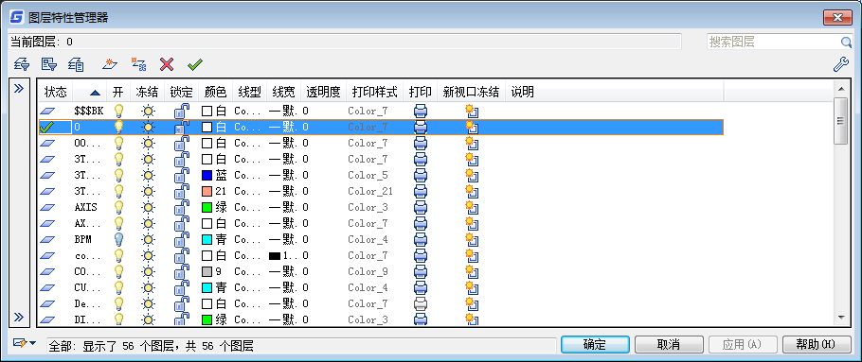This screenshot has height=362, width=862.
Task: Click the red X delete layer icon
Action: [167, 64]
